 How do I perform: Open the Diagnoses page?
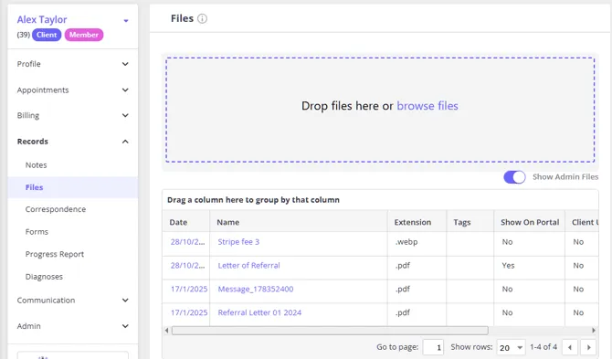click(x=44, y=277)
